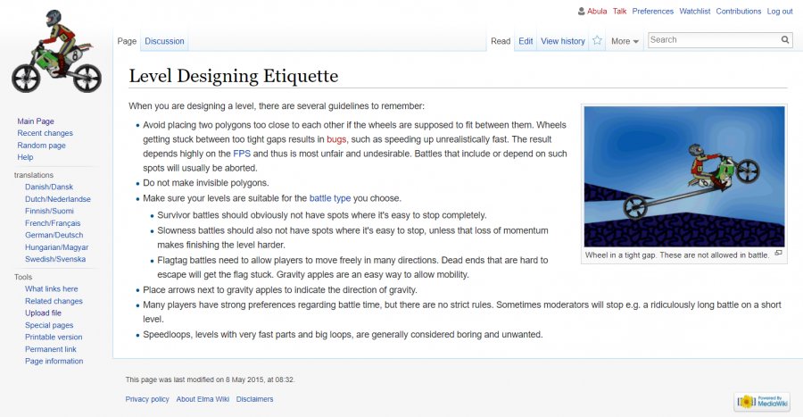Image resolution: width=803 pixels, height=417 pixels.
Task: Star this page with the watch icon
Action: click(597, 41)
